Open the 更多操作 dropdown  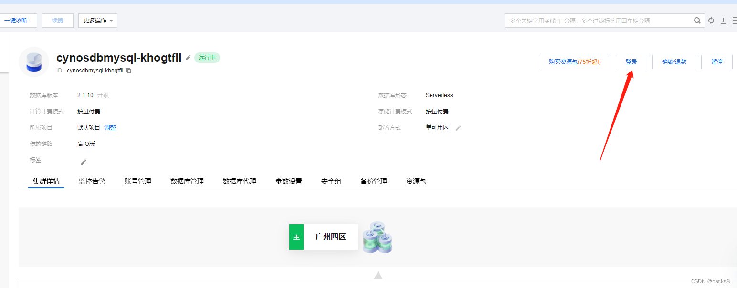(98, 21)
